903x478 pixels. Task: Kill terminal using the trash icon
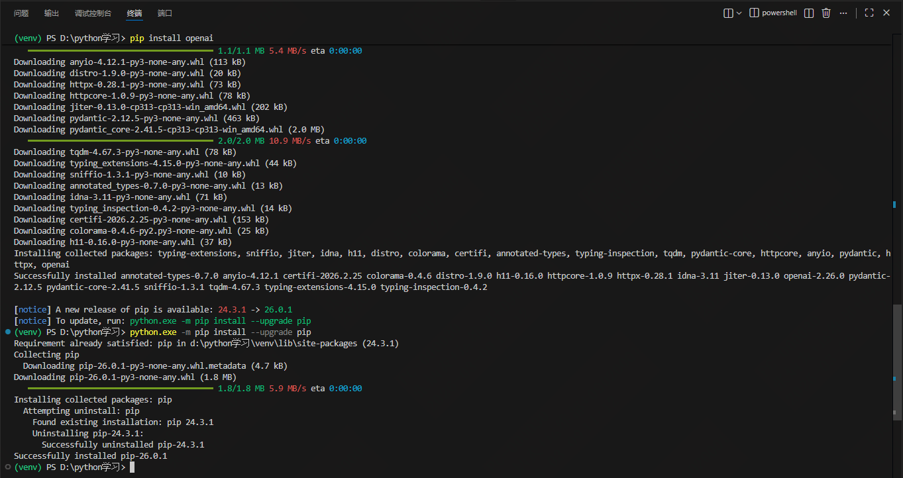pos(826,13)
